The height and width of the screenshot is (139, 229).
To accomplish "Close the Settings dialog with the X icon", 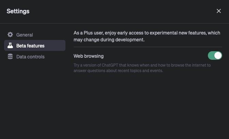I will 219,11.
